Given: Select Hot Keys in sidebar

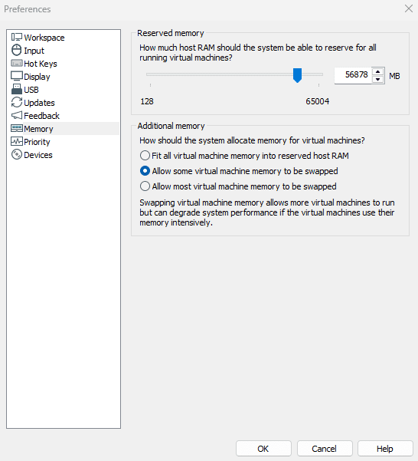Looking at the screenshot, I should click(41, 64).
